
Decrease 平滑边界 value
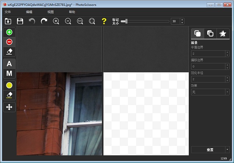pos(227,55)
